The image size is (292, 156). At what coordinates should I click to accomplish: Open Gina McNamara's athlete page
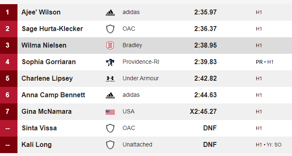click(x=47, y=112)
